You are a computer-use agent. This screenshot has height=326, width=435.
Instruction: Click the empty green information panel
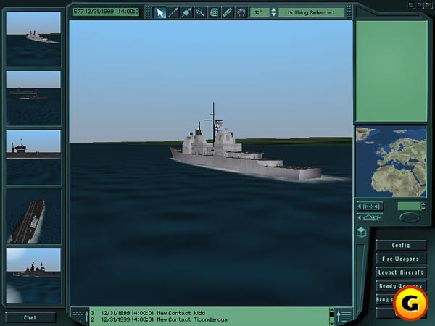391,71
